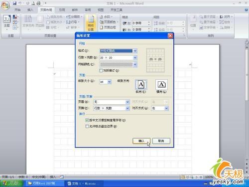Click the Insert mode (插入) indicator in status bar
Viewport: 249px width, 187px height.
click(53, 177)
